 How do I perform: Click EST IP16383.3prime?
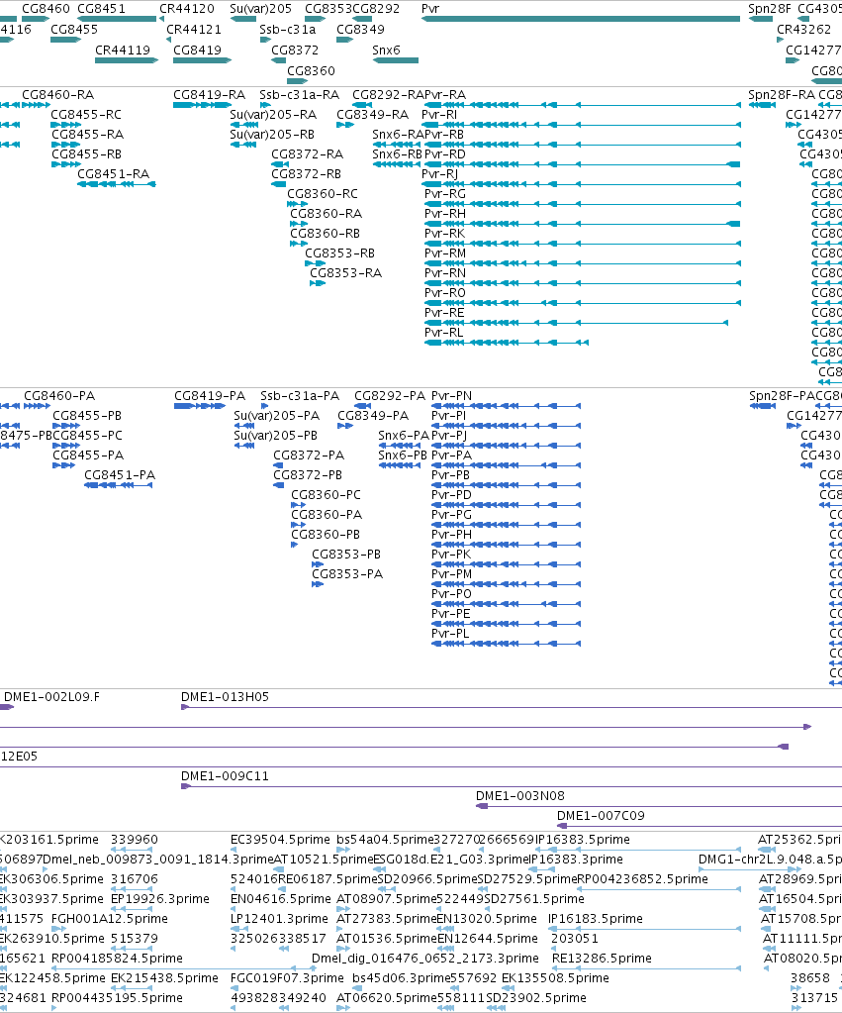pyautogui.click(x=576, y=860)
